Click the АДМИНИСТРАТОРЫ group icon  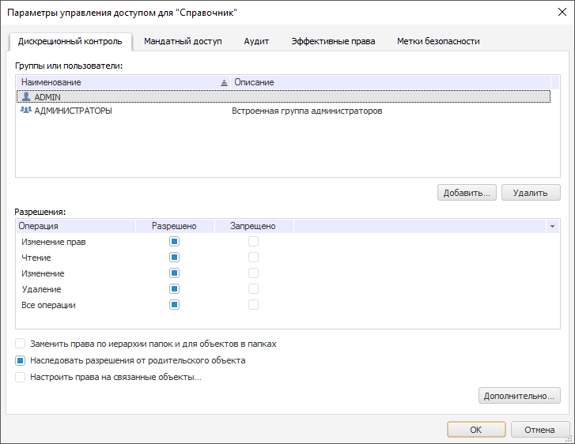click(x=26, y=111)
